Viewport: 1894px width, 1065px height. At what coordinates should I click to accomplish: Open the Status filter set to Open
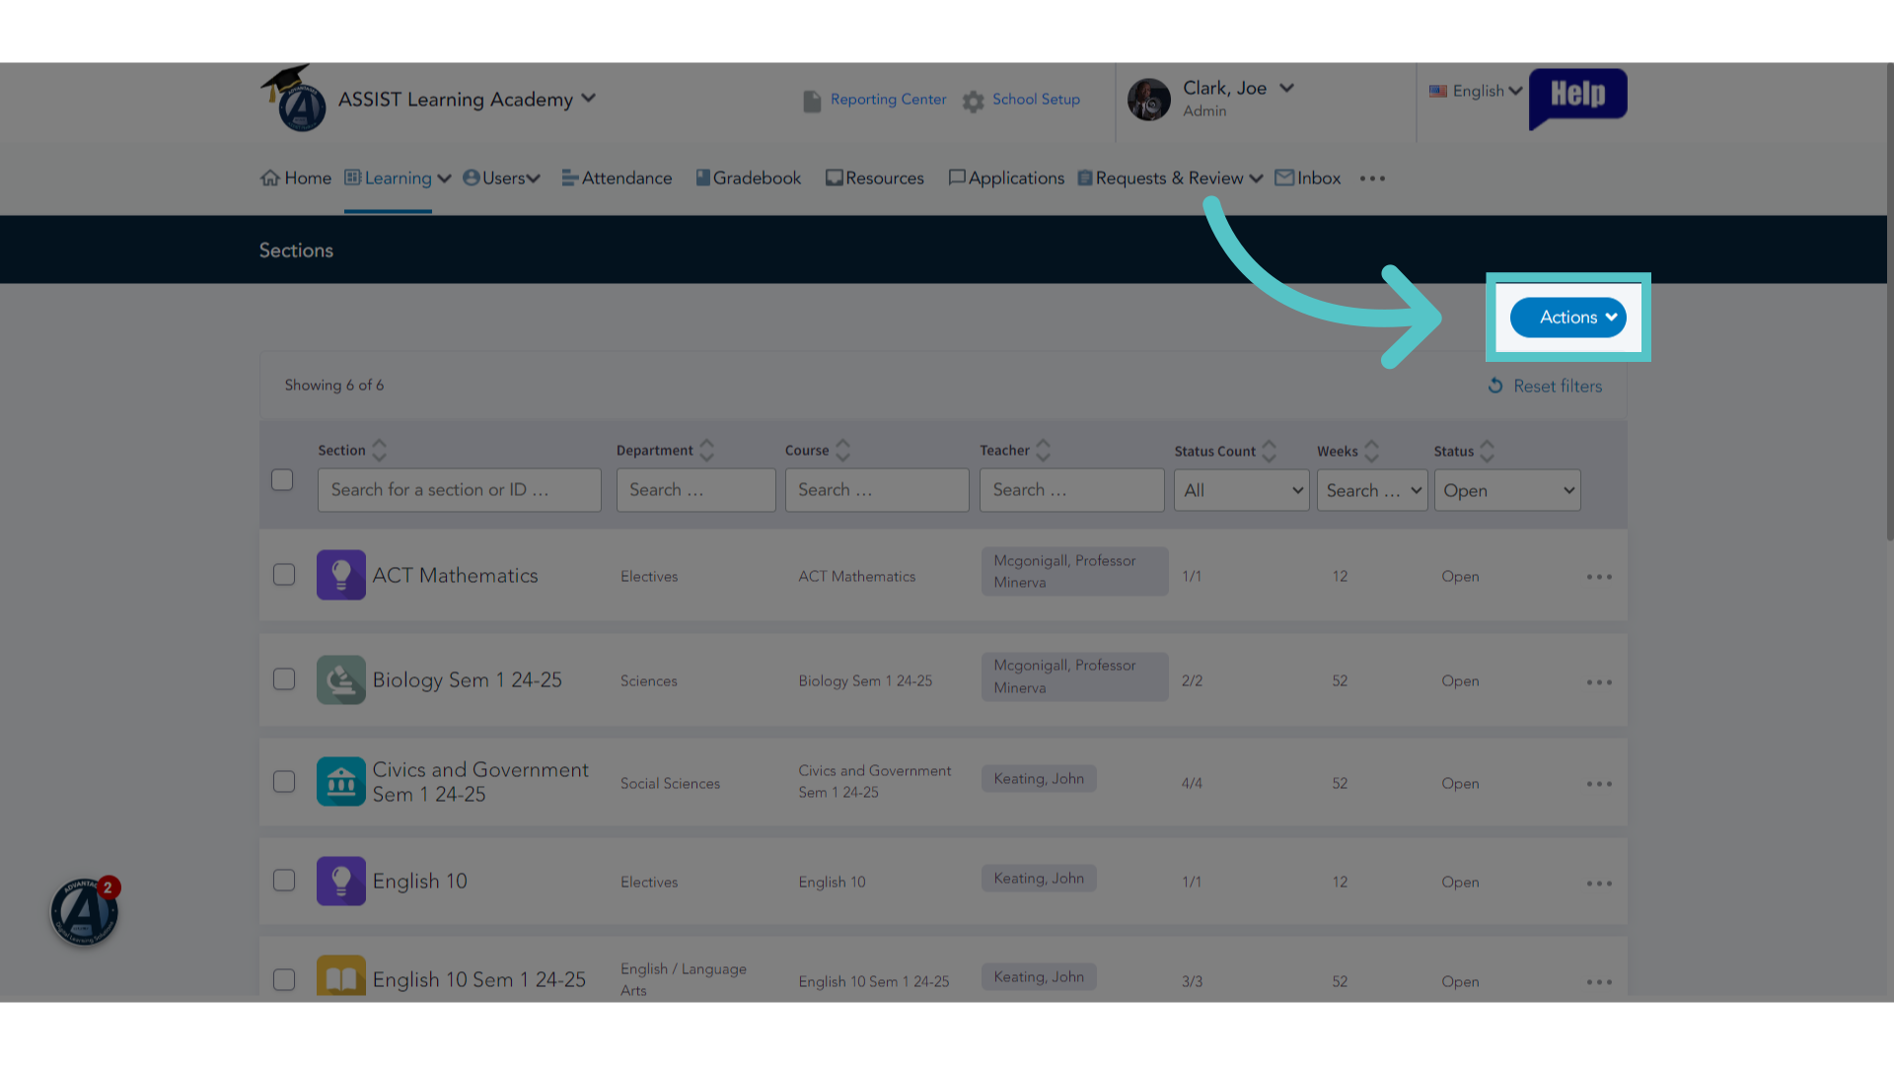1507,490
